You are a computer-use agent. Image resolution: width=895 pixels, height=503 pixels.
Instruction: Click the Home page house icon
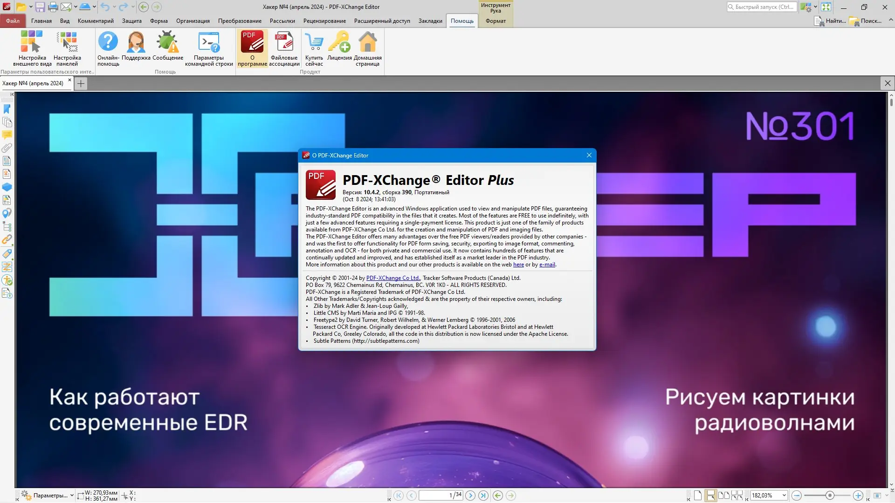coord(367,42)
